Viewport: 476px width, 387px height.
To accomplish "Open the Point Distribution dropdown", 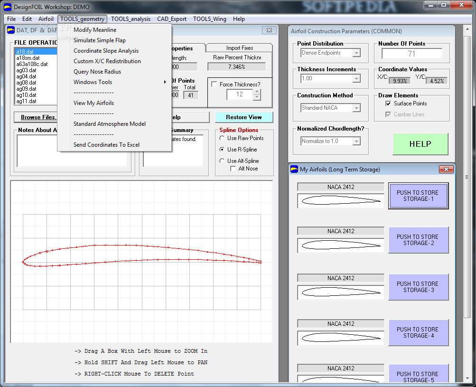I will (x=356, y=53).
